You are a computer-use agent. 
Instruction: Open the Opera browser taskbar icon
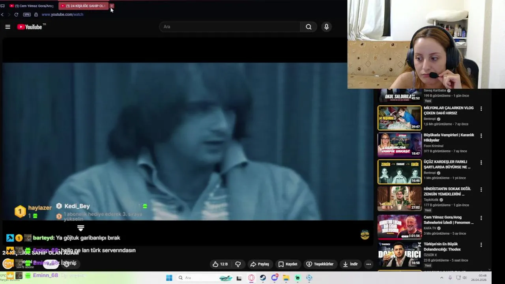251,278
